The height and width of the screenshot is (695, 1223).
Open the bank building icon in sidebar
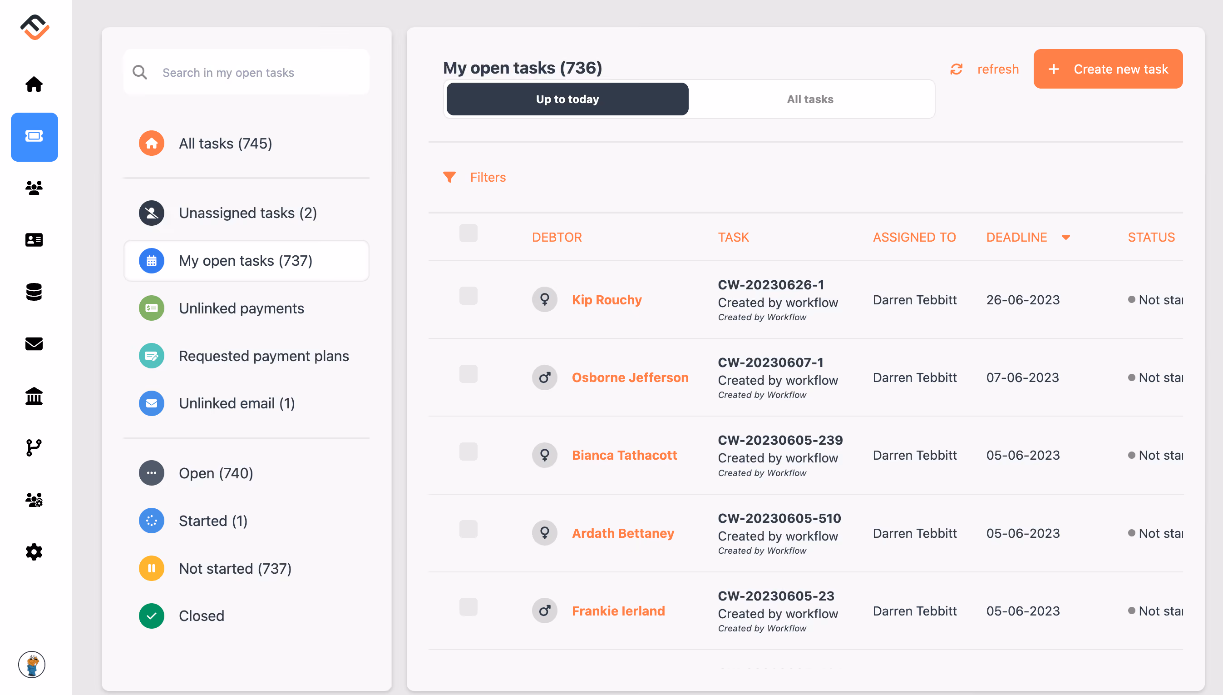34,396
